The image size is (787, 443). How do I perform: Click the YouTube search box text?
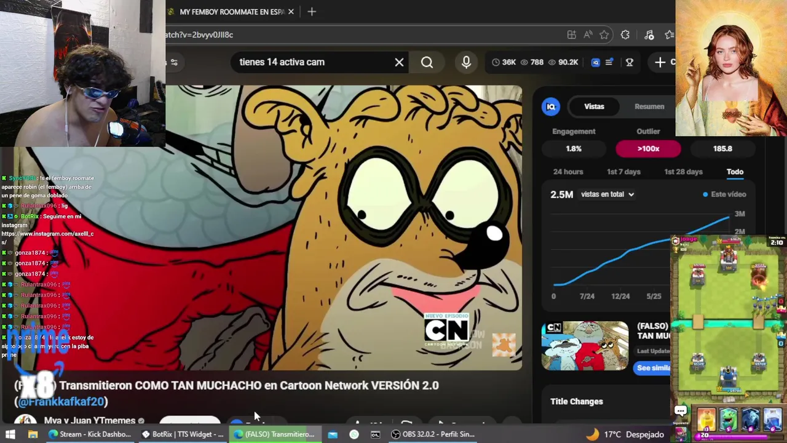pos(282,62)
